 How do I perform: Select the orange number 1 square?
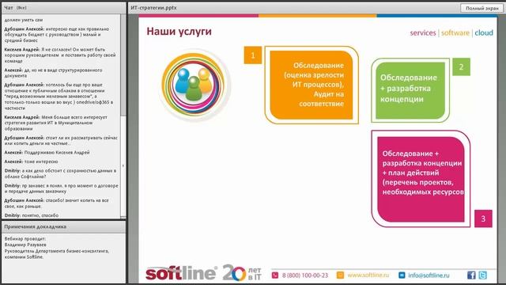pyautogui.click(x=253, y=55)
